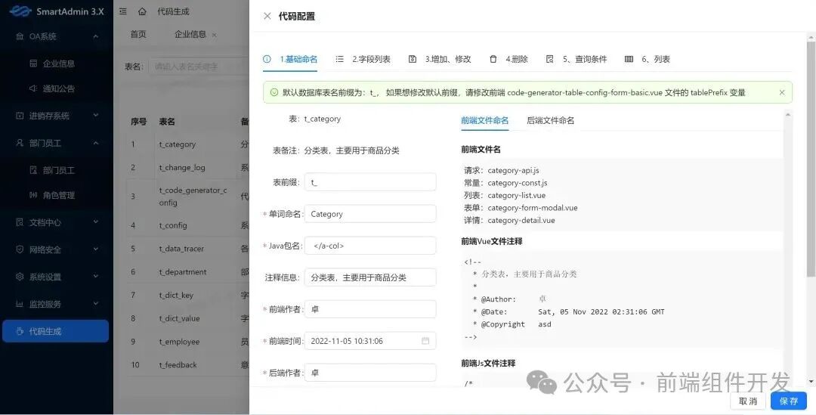Click 企业信息 sidebar icon

click(x=33, y=63)
